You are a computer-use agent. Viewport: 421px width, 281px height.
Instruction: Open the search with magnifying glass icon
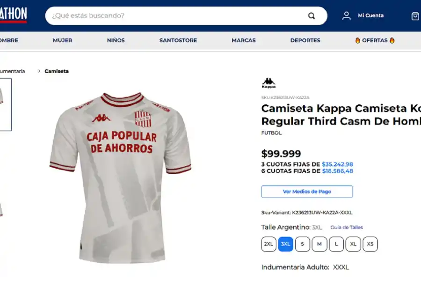click(x=312, y=15)
